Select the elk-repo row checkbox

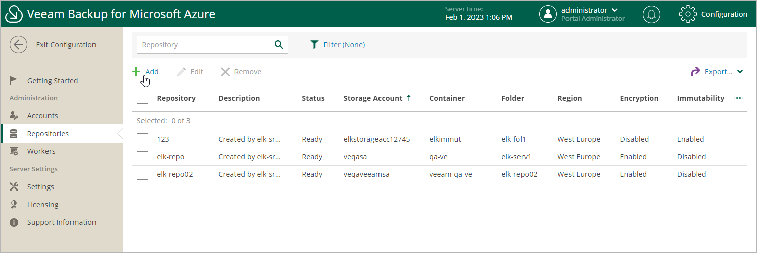[x=143, y=157]
